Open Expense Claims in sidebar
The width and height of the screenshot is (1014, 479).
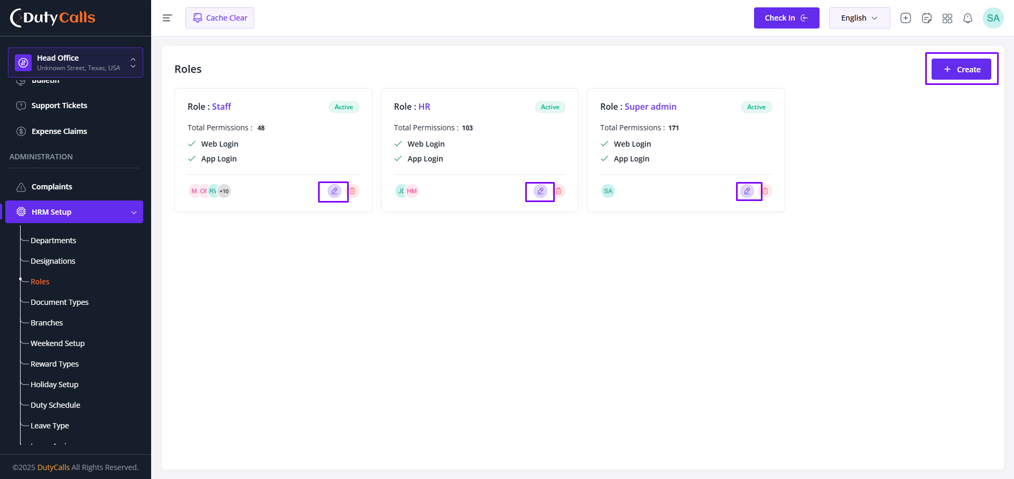coord(59,131)
